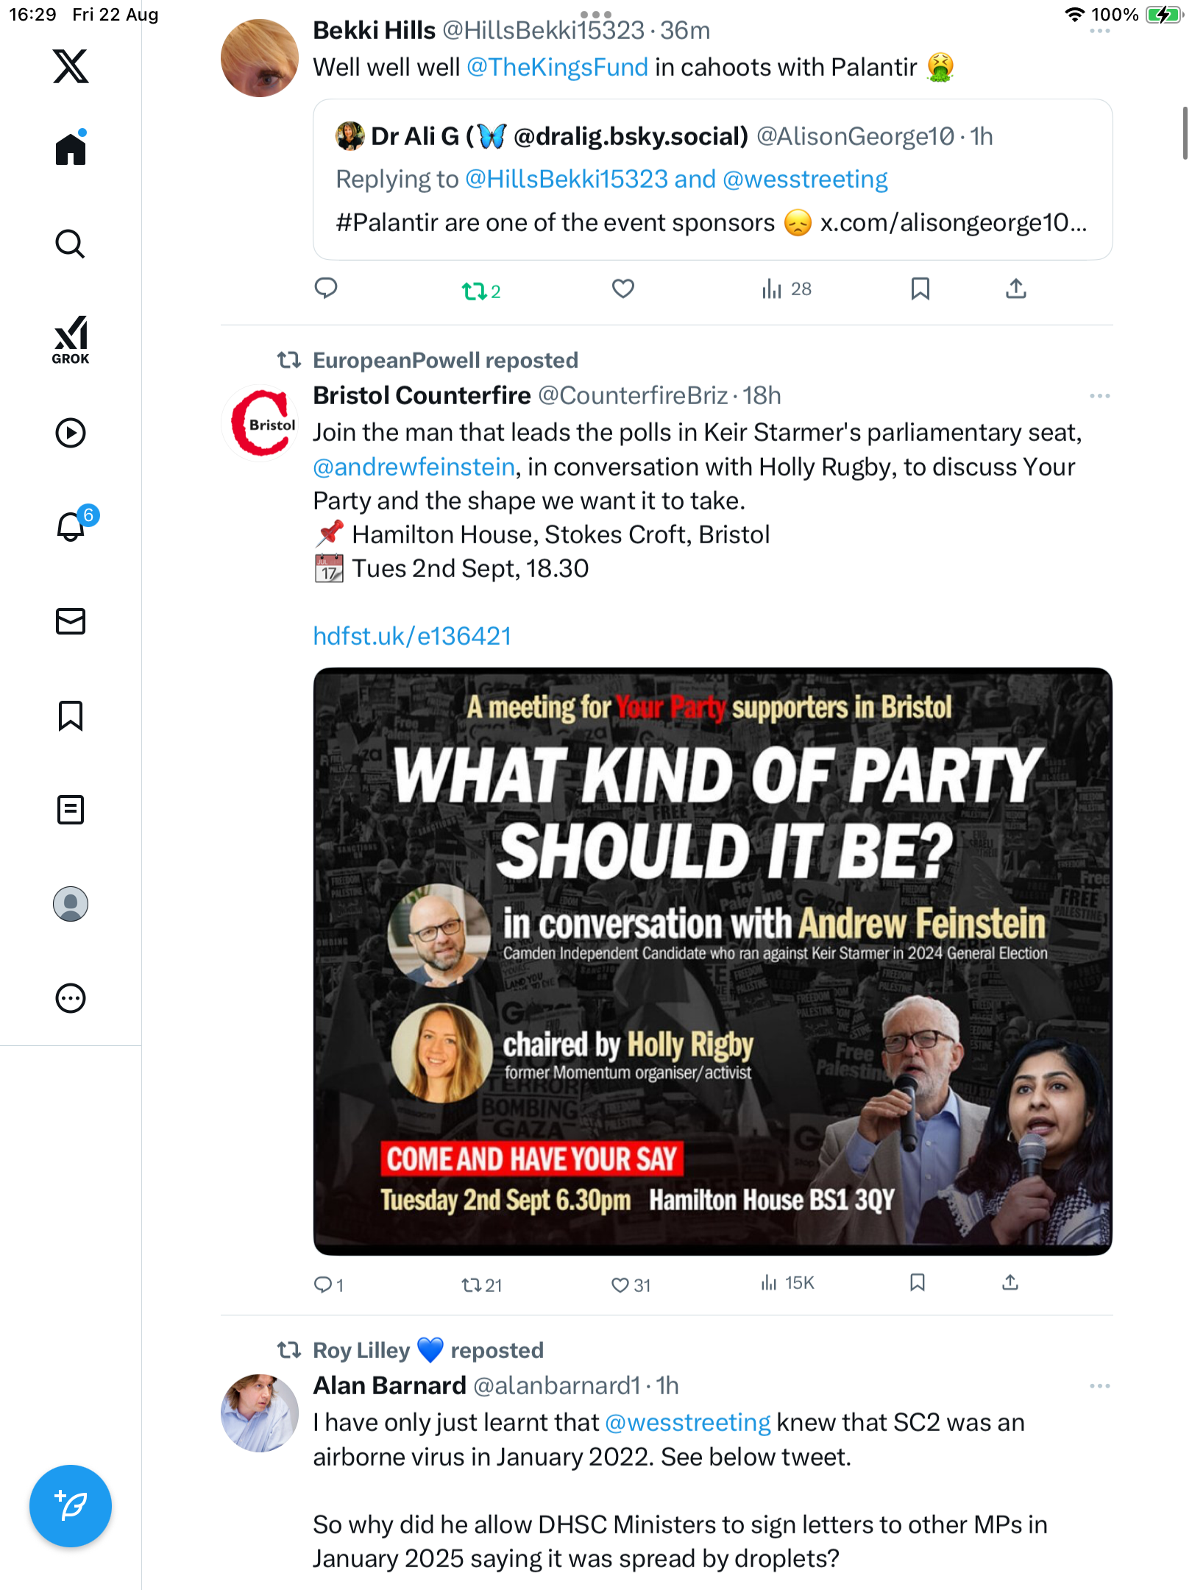Open more options on Bristol Counterfire post
1192x1590 pixels.
coord(1099,396)
